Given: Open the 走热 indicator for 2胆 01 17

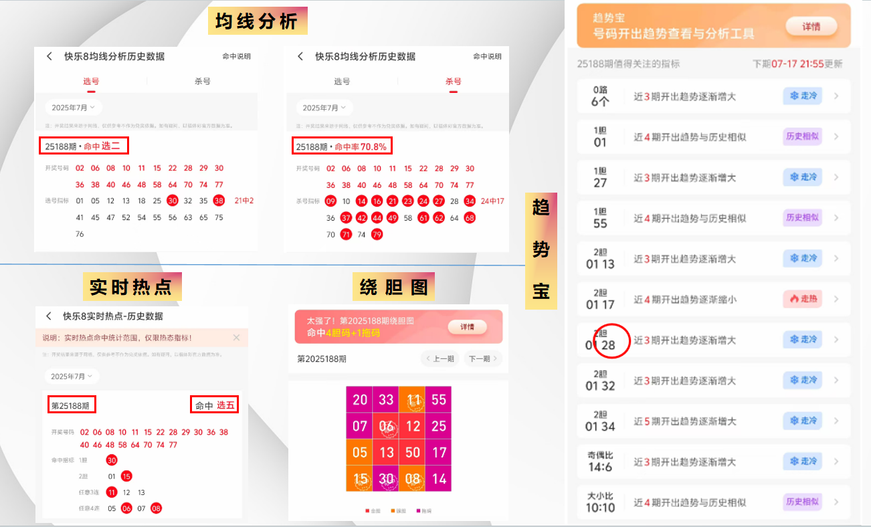Looking at the screenshot, I should click(802, 300).
